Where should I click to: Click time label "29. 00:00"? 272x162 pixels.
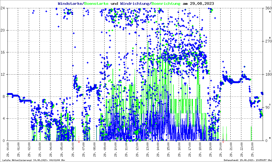pos(8,149)
